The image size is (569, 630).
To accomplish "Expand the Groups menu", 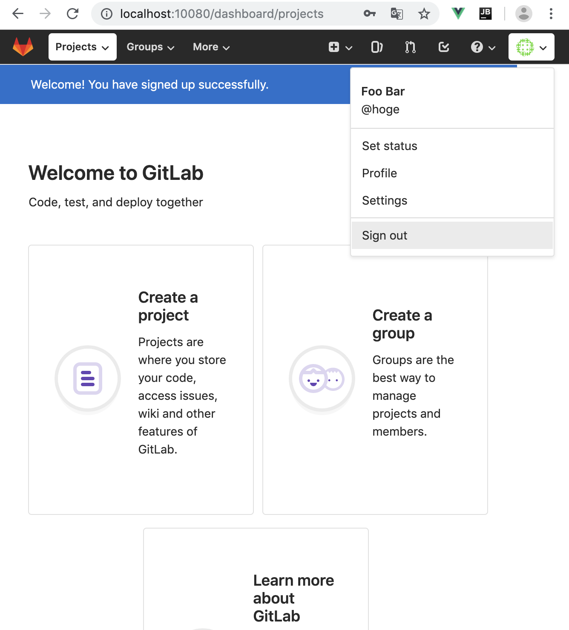I will pos(151,47).
